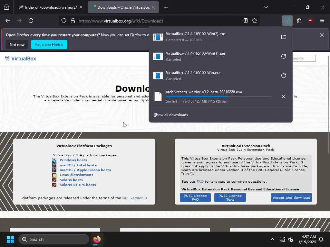The height and width of the screenshot is (247, 330).
Task: Click the page vertical scrollbar
Action: [328, 105]
